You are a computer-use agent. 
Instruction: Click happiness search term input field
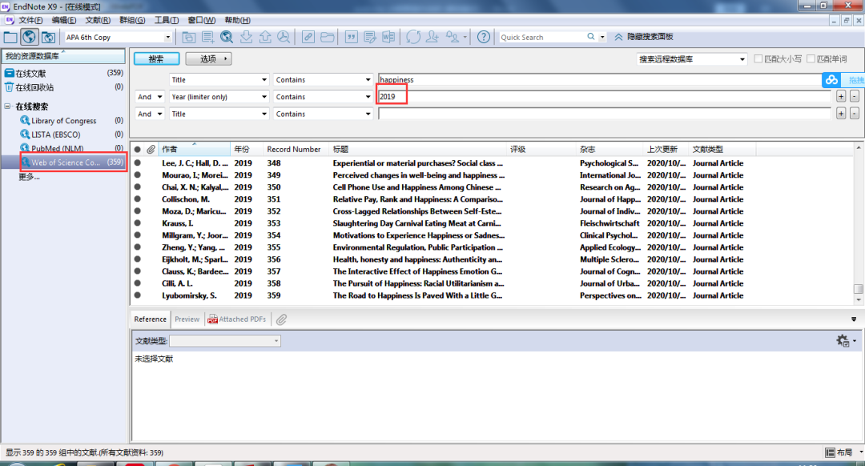[x=599, y=80]
